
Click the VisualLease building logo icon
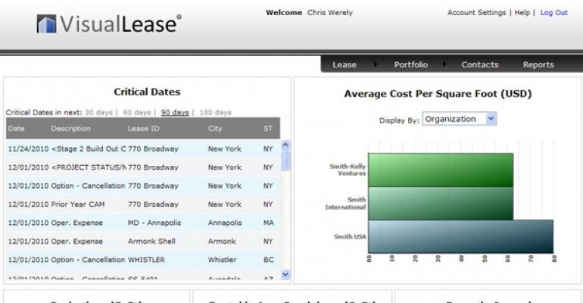(x=46, y=23)
